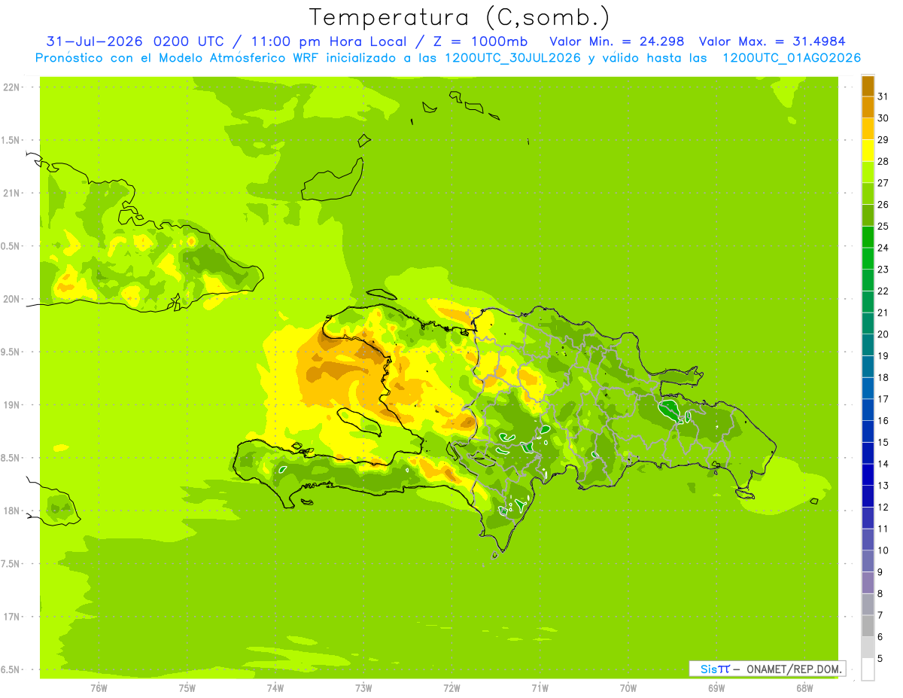The height and width of the screenshot is (698, 903).
Task: Click the longitude axis label "72W"
Action: click(x=451, y=688)
